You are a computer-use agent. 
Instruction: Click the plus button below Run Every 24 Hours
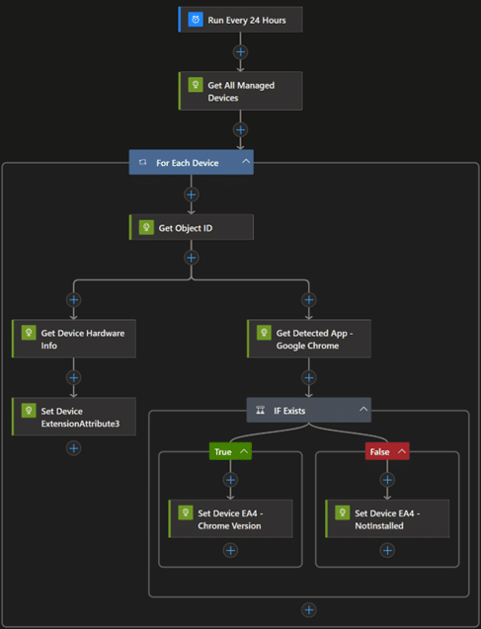240,52
